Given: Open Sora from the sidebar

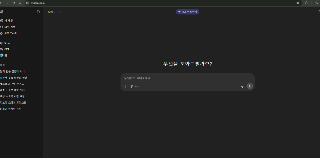Looking at the screenshot, I should tap(5, 43).
